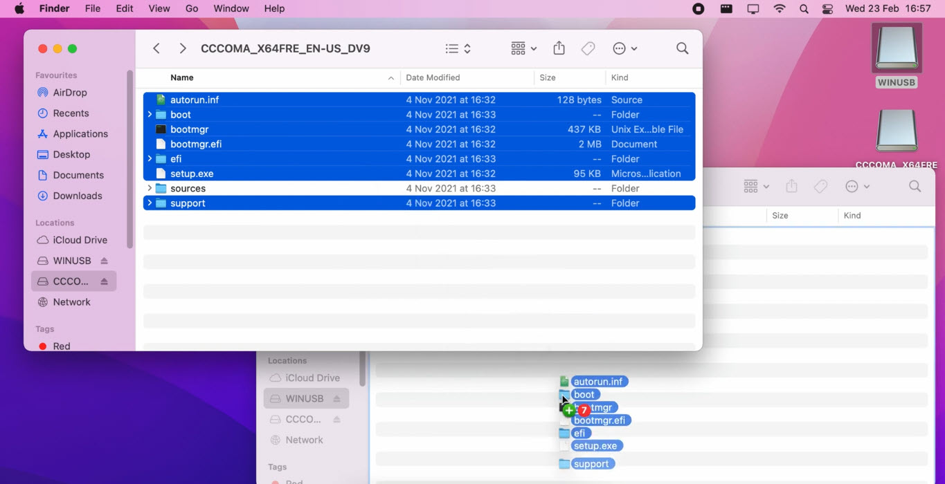
Task: Go forward in the front Finder window
Action: 182,48
